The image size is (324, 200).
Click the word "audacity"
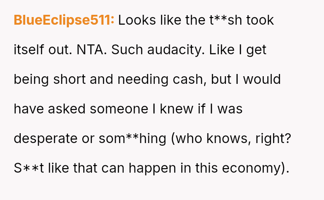[x=171, y=50]
